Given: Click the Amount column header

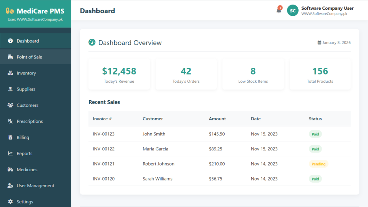Looking at the screenshot, I should click(217, 119).
